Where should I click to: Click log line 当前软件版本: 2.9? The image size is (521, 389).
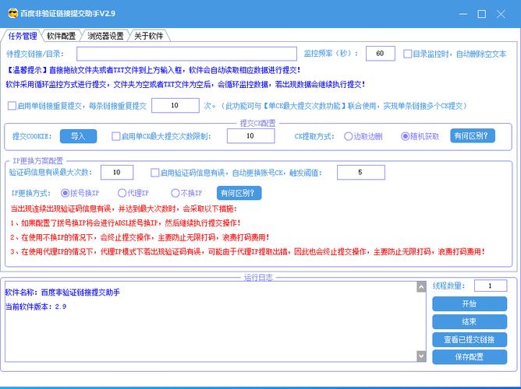36,307
